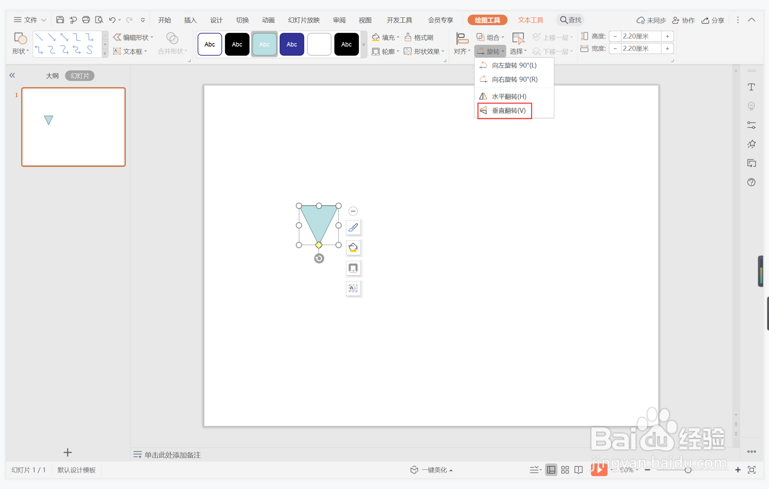Start slideshow with the orange play button
Viewport: 769px width, 489px height.
point(599,469)
